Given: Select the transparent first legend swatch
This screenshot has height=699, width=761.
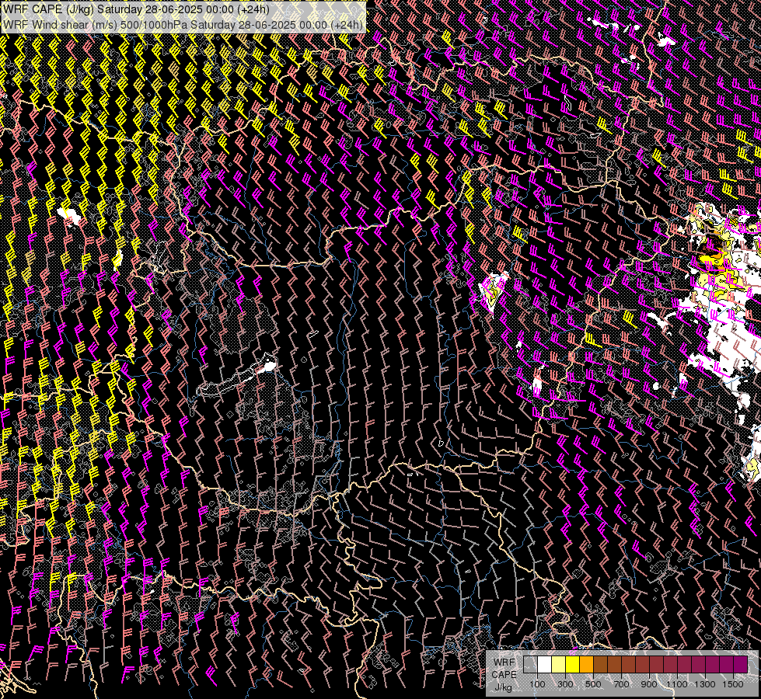Looking at the screenshot, I should point(530,665).
